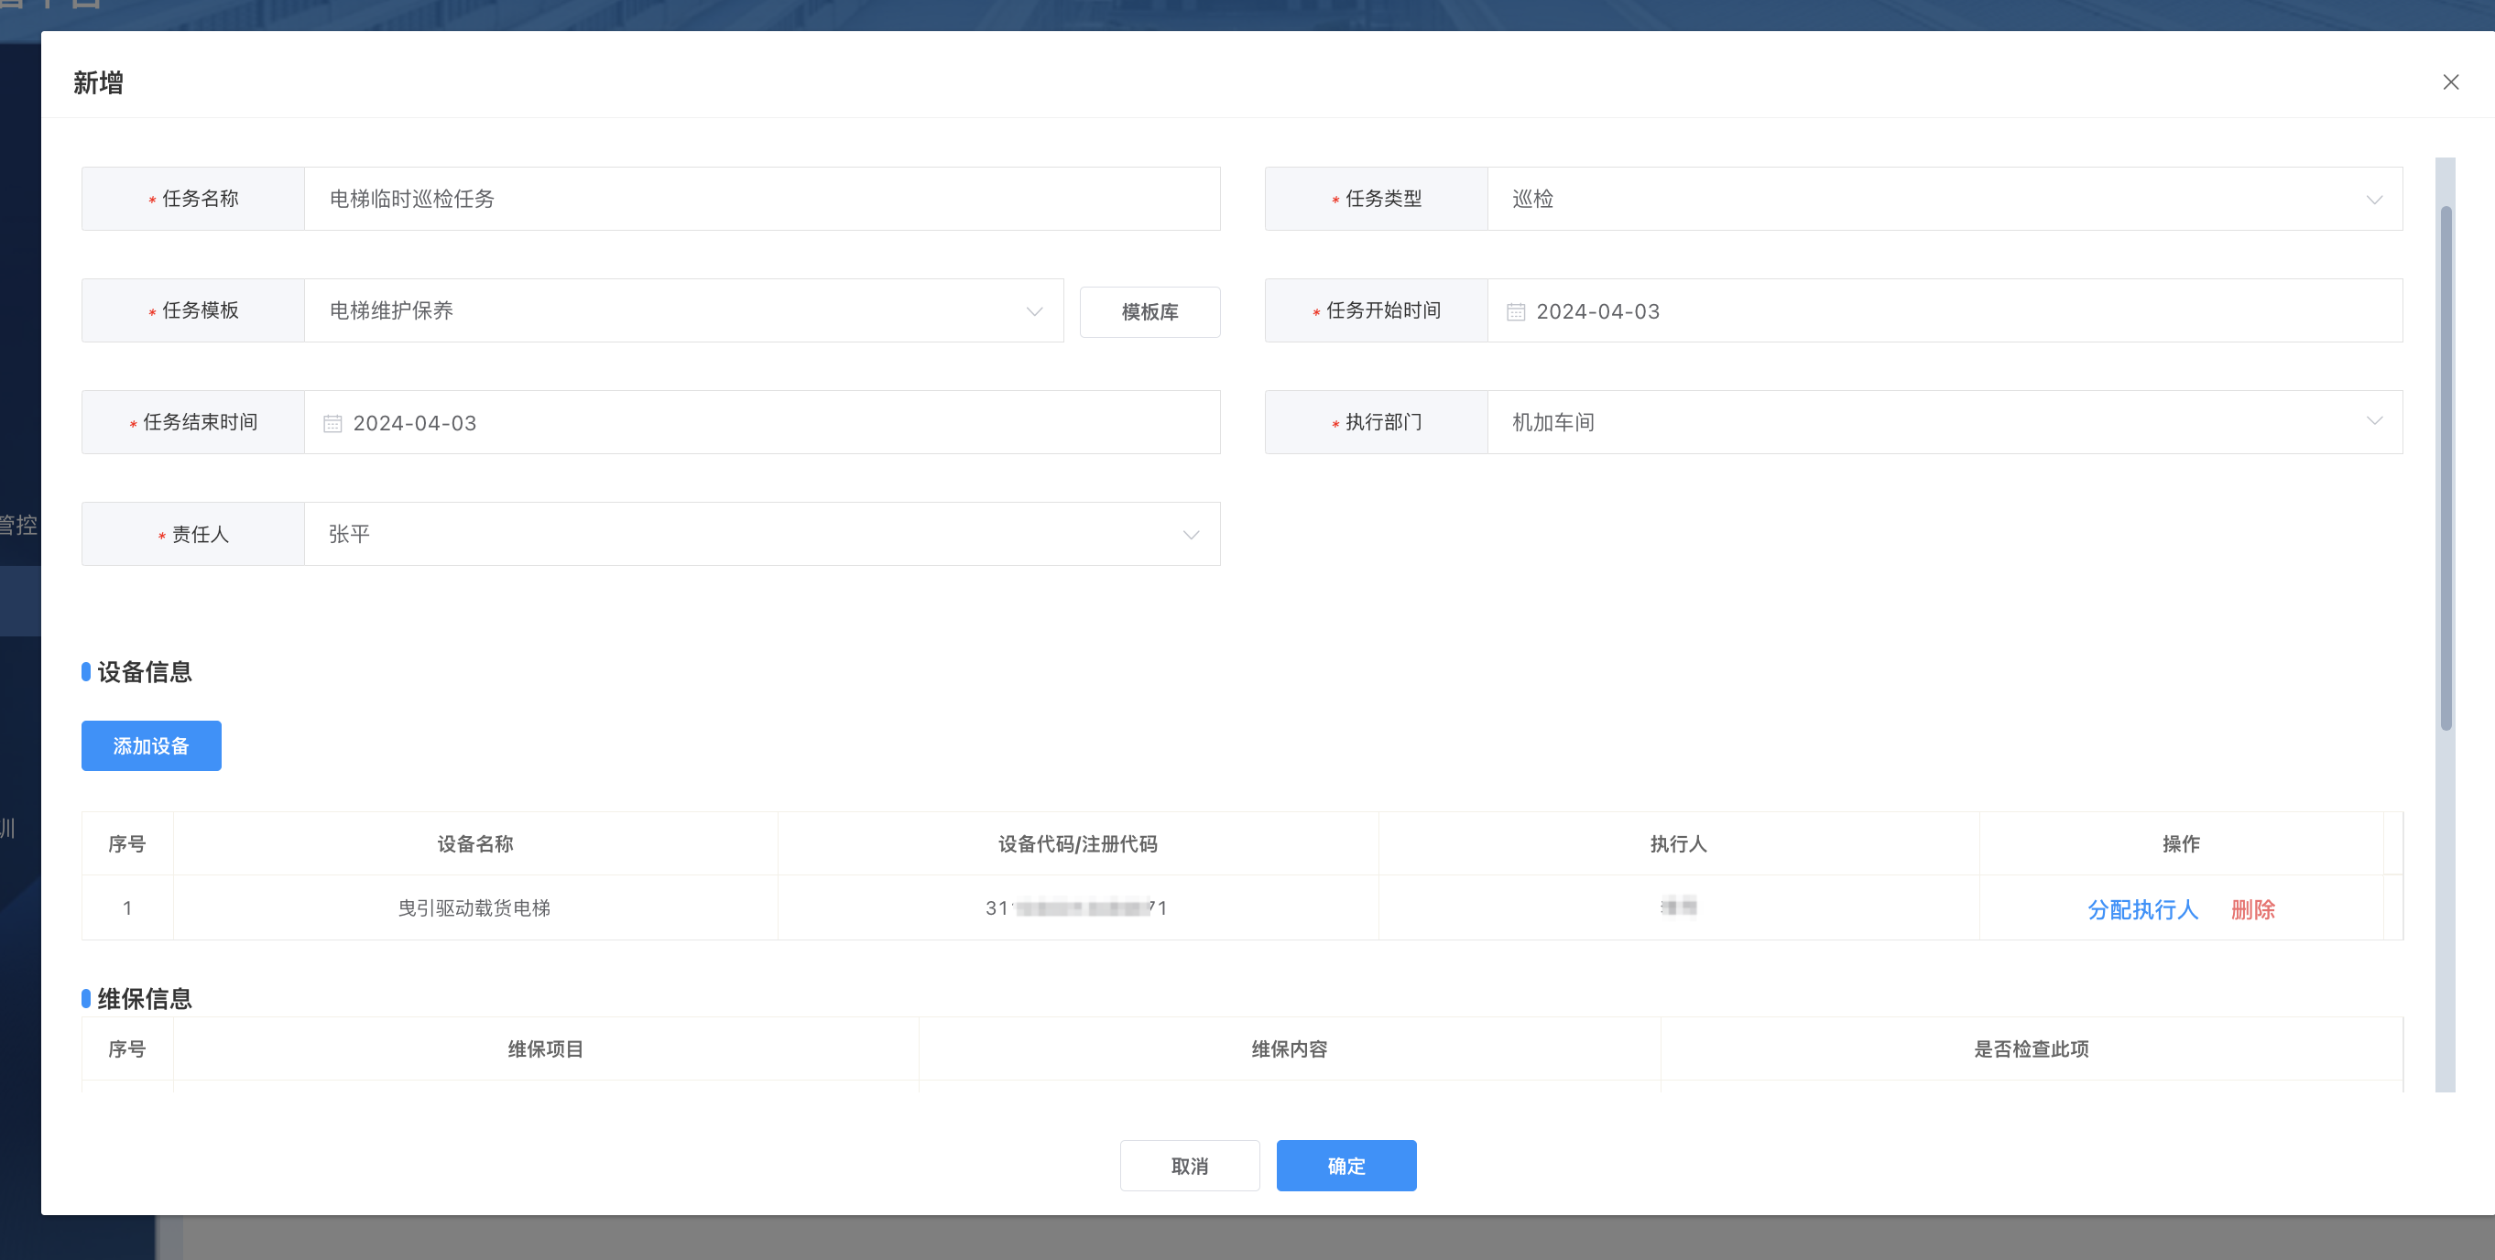
Task: Click the calendar icon in task end time
Action: [x=332, y=423]
